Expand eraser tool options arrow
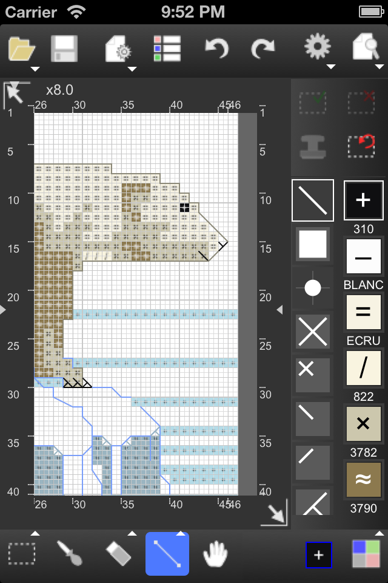 (x=132, y=534)
